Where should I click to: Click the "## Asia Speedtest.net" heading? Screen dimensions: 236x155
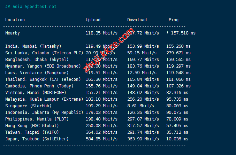(31, 7)
